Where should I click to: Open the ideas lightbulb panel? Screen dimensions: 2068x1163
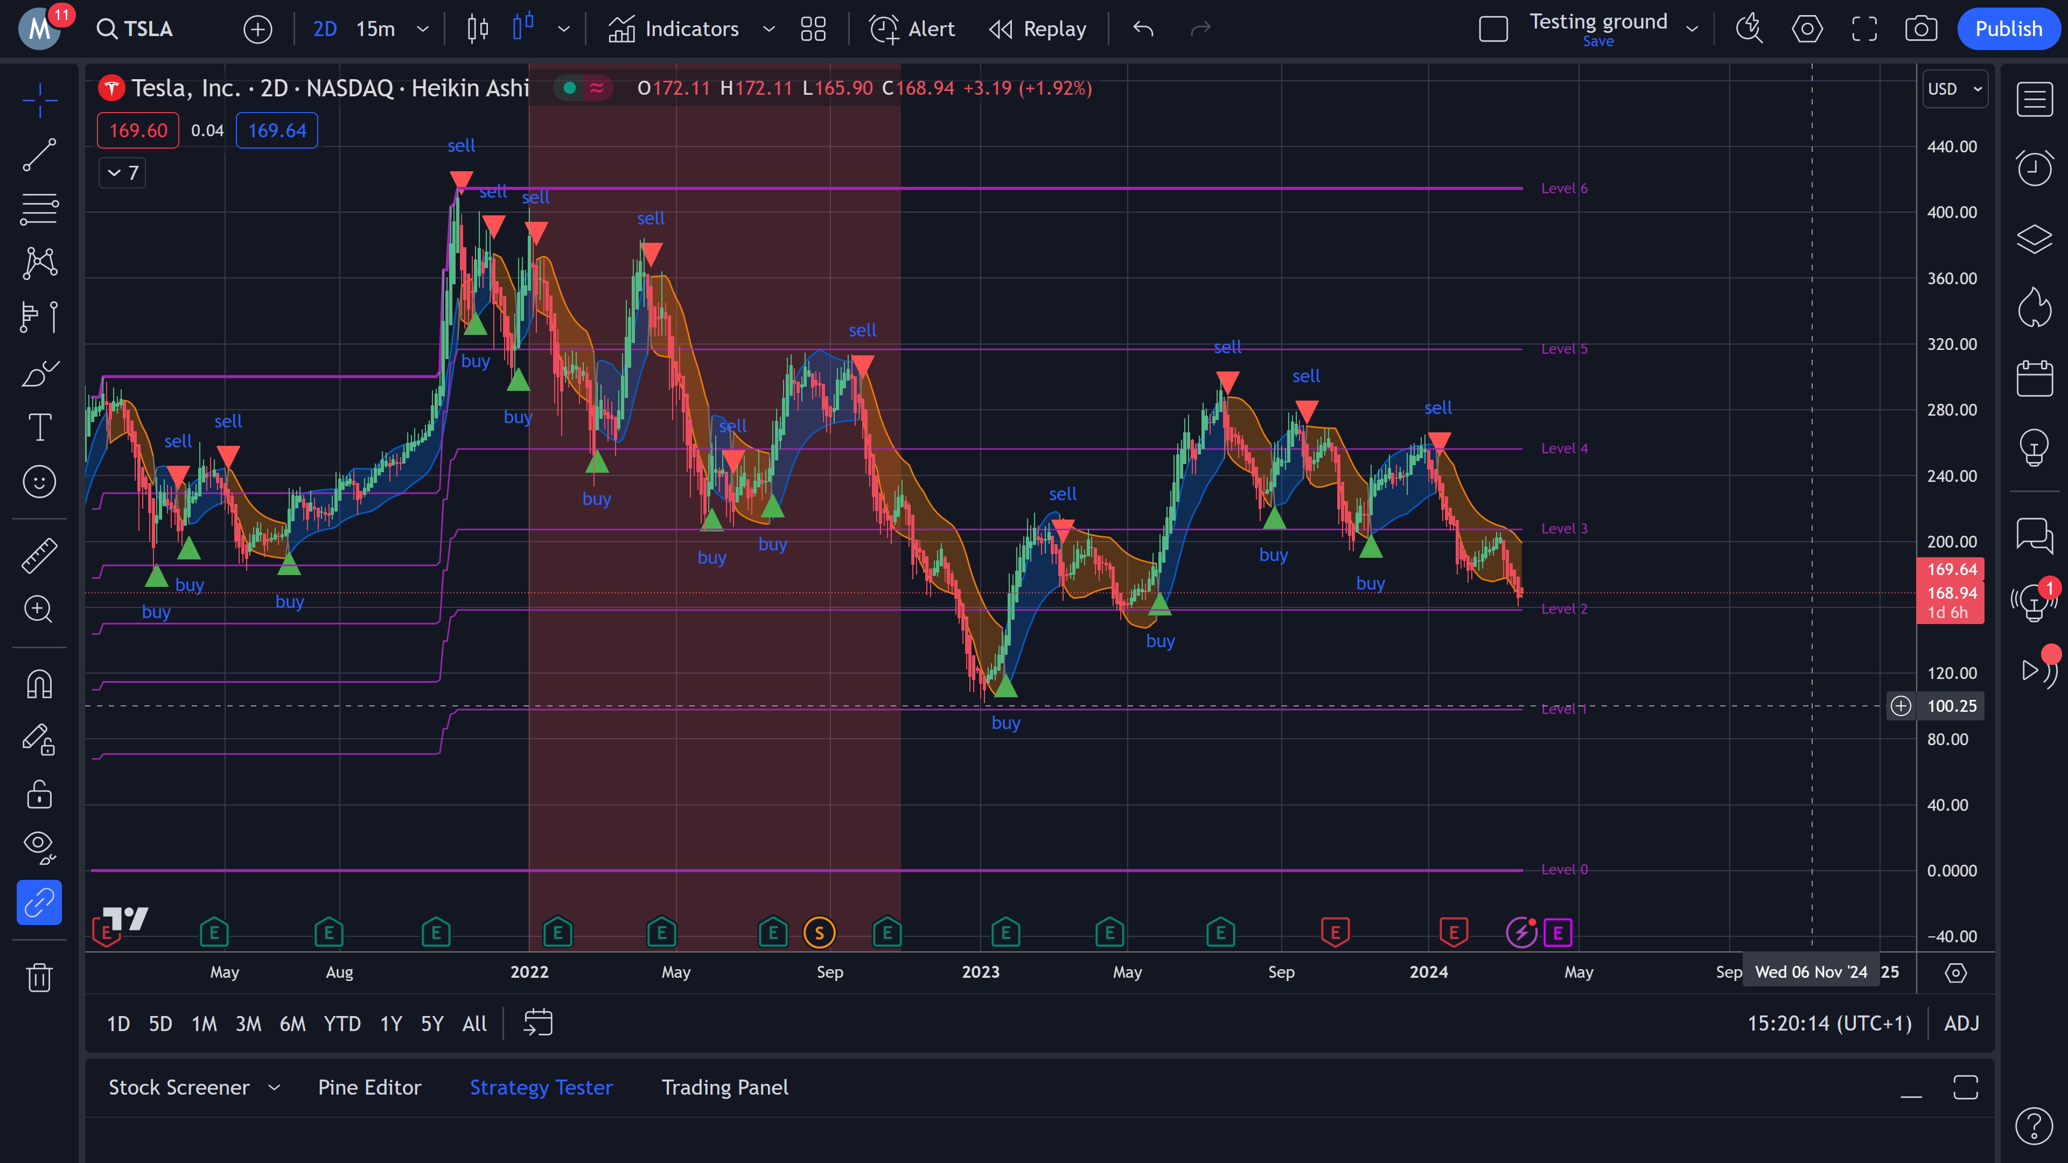click(x=2034, y=447)
